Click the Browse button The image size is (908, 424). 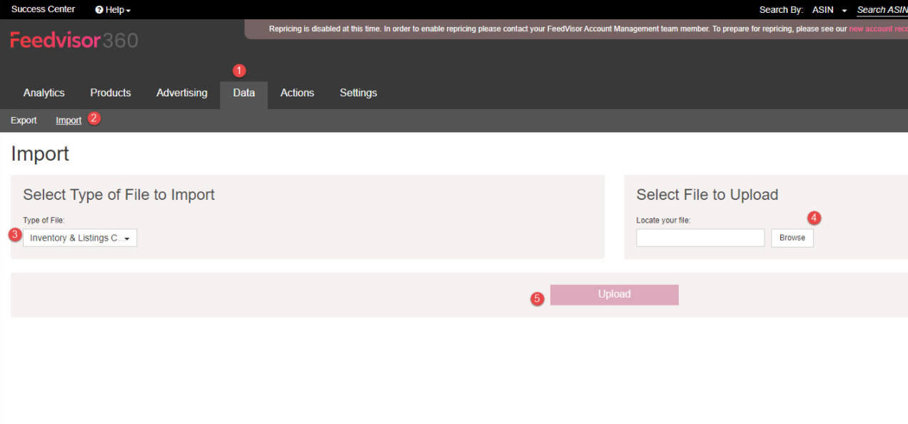click(x=792, y=238)
